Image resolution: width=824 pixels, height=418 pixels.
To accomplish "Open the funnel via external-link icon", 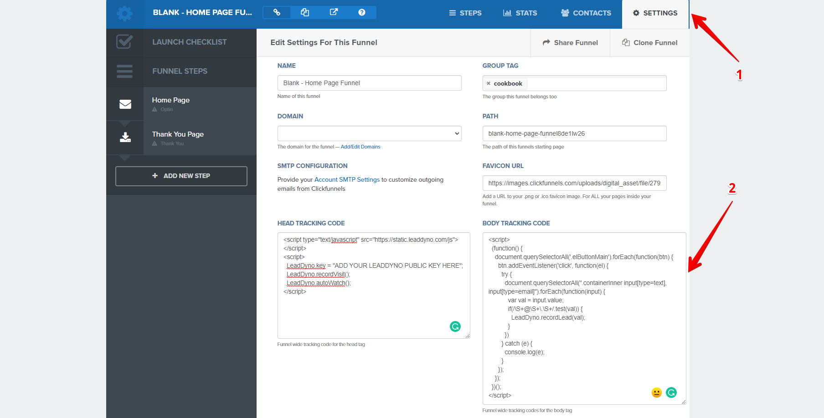I will pyautogui.click(x=334, y=12).
